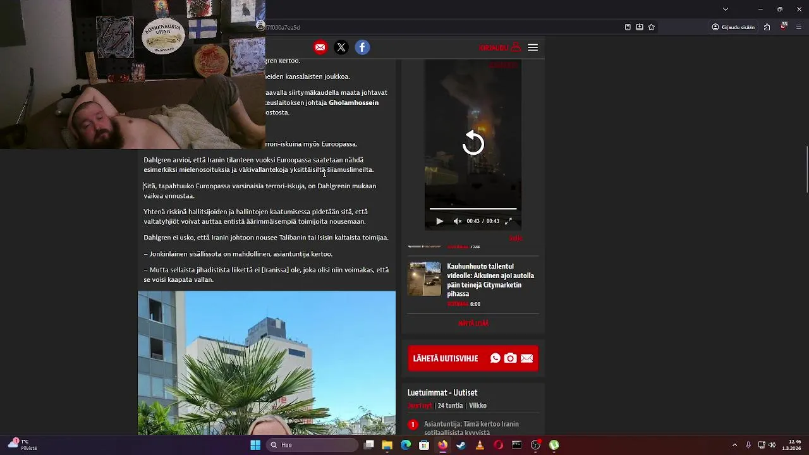Enter fullscreen on the video player
Viewport: 809px width, 455px height.
click(x=508, y=221)
